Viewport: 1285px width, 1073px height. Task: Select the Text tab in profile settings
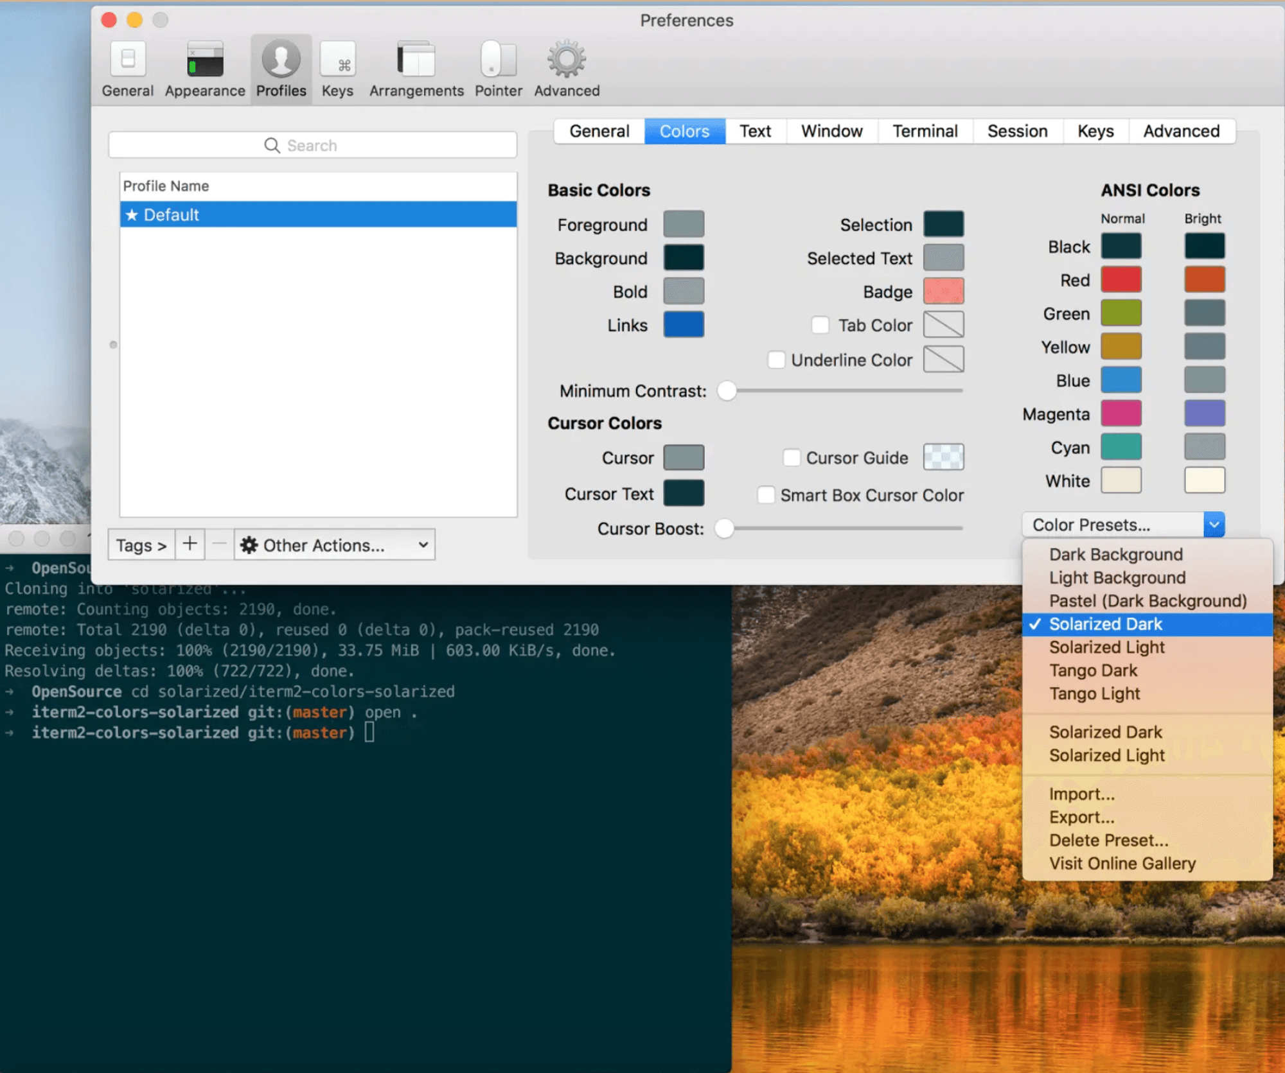(x=754, y=131)
